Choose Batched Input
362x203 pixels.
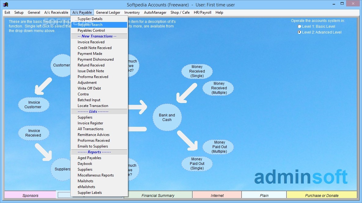(99, 100)
